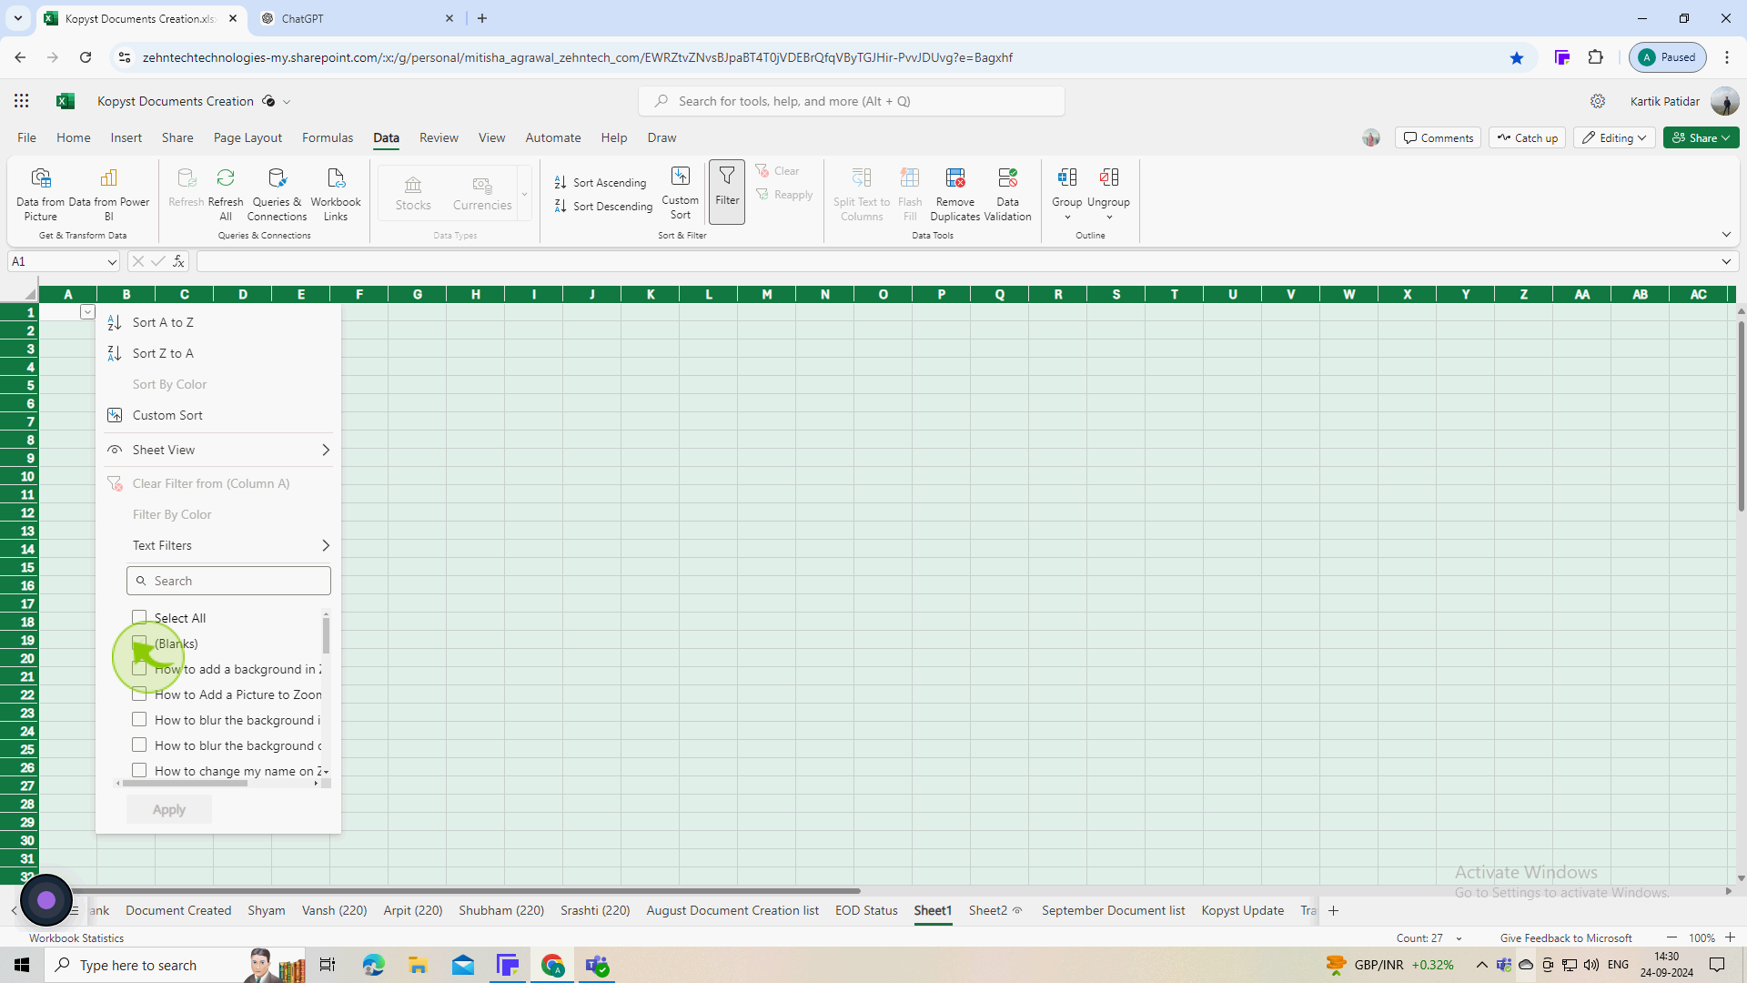Open Queries & Connections

click(x=277, y=194)
